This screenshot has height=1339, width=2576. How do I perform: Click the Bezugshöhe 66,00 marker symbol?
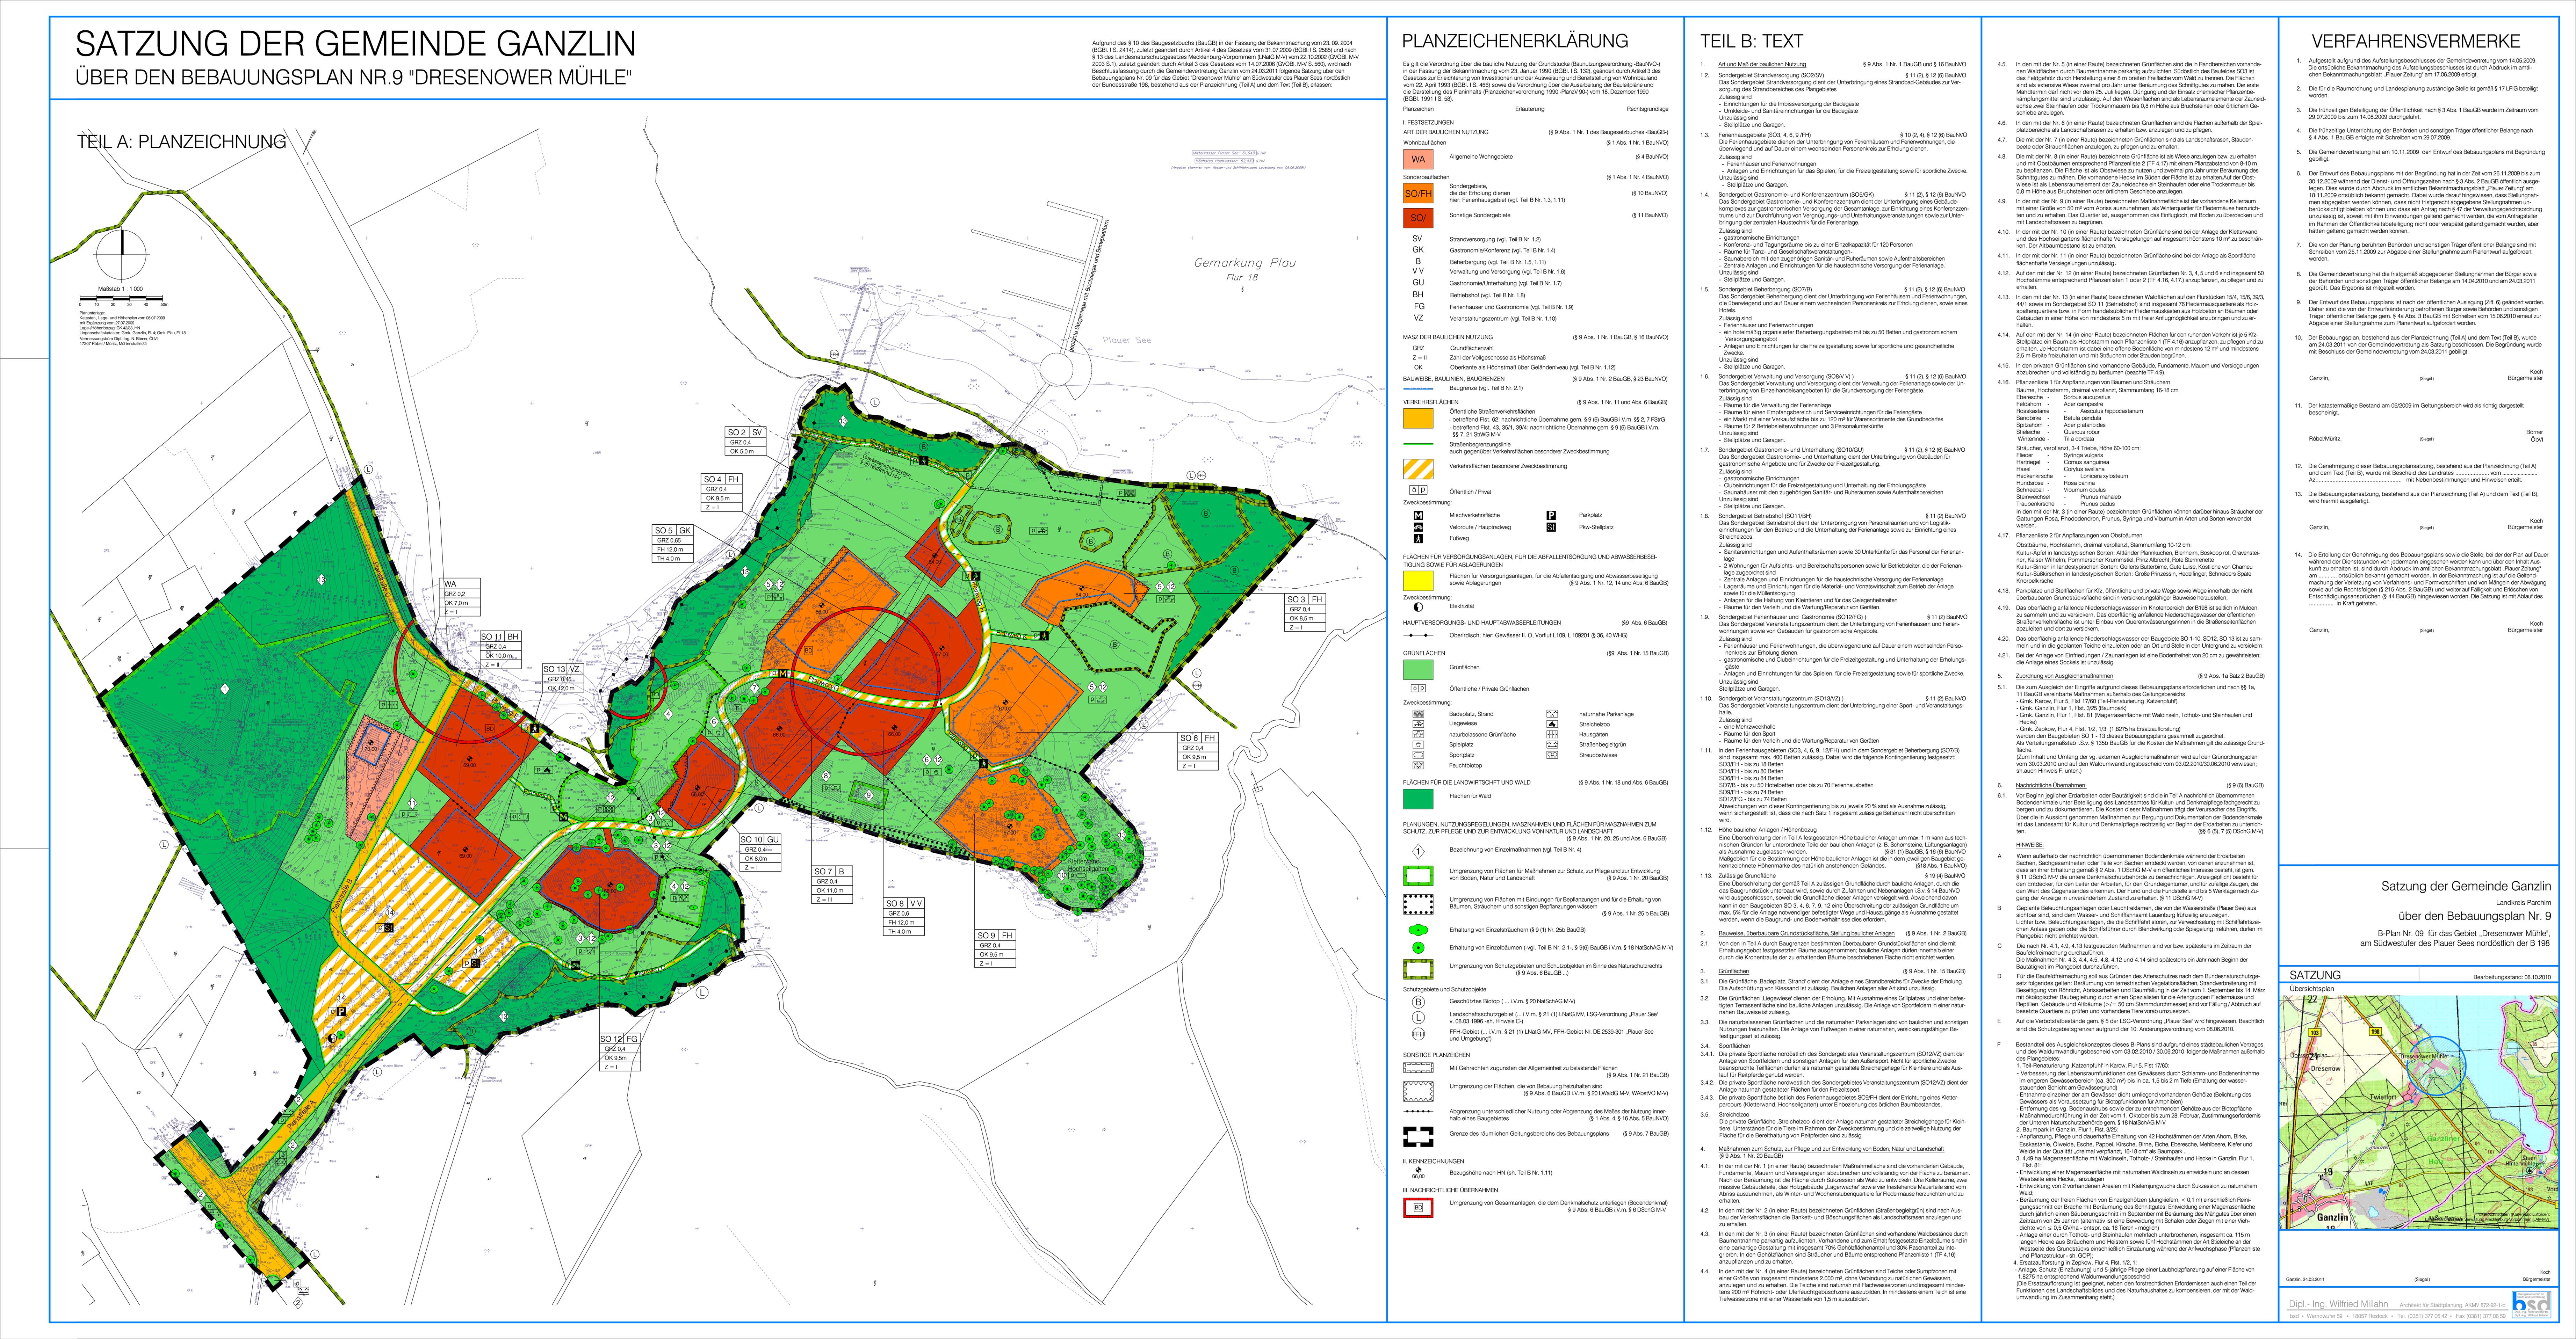pyautogui.click(x=1418, y=1173)
